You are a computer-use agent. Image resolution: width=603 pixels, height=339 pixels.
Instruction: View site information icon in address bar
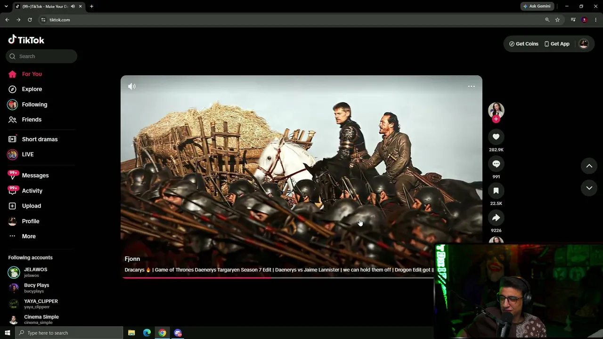pos(43,20)
